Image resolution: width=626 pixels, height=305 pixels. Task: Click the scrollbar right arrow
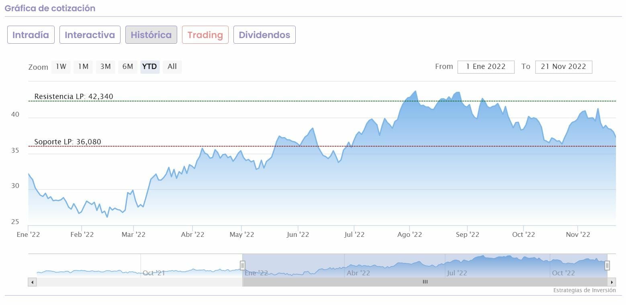612,282
